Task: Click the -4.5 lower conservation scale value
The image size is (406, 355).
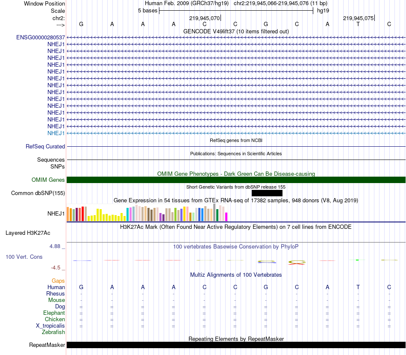Action: click(x=56, y=267)
